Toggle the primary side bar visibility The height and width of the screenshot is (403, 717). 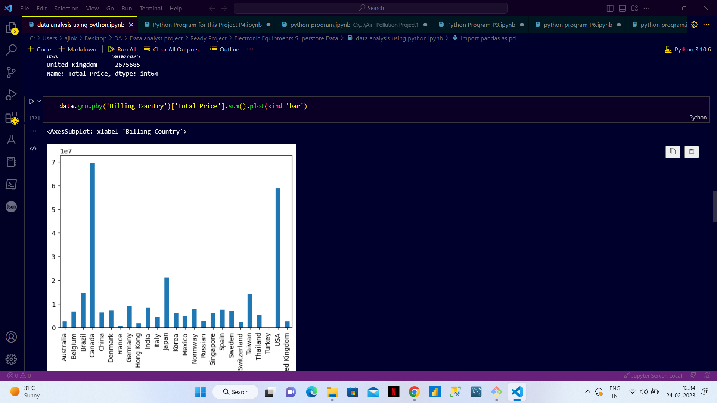click(x=609, y=8)
